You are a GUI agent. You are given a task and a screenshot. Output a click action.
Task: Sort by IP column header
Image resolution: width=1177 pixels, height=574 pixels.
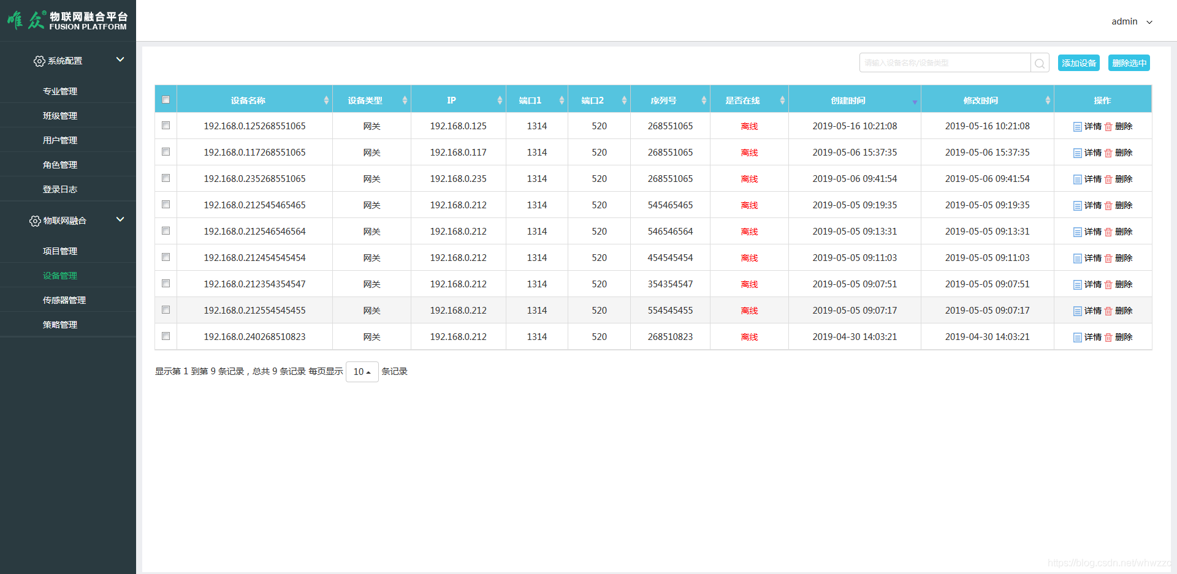(459, 100)
